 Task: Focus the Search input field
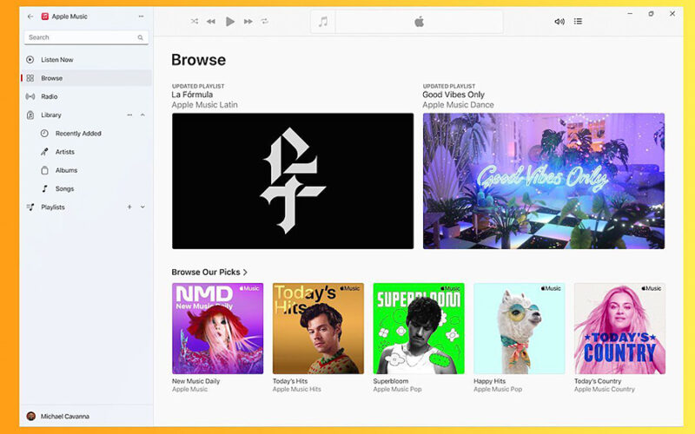pos(86,37)
